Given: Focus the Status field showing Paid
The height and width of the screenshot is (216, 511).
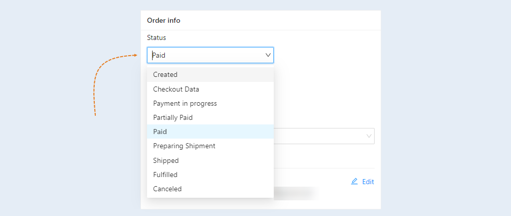Looking at the screenshot, I should pos(210,55).
